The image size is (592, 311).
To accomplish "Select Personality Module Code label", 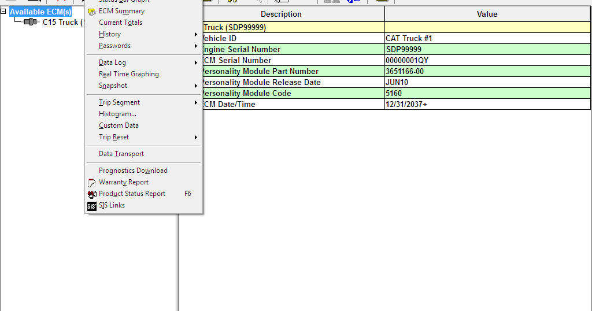I will coord(247,93).
